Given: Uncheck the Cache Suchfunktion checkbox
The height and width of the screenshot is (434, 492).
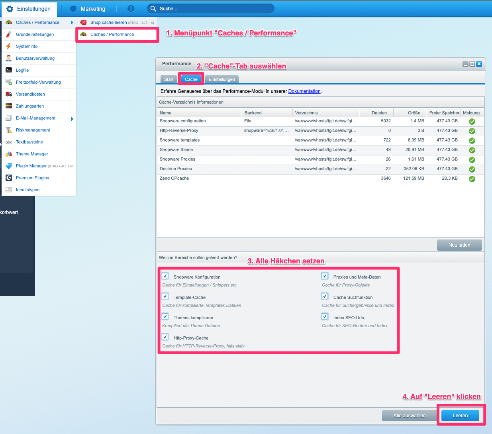Looking at the screenshot, I should (x=325, y=296).
